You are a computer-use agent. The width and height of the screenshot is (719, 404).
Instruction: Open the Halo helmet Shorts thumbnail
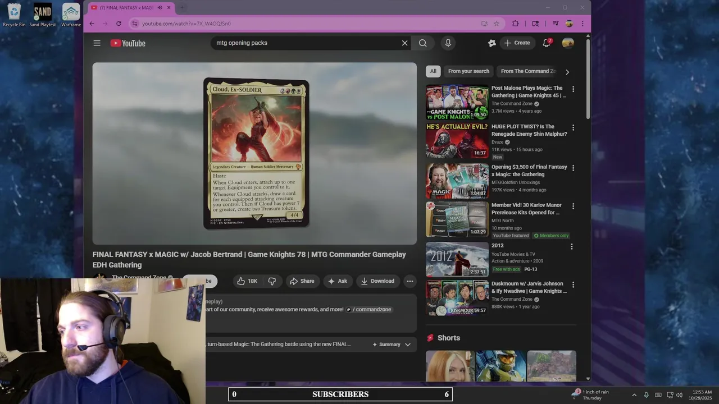[x=501, y=366]
